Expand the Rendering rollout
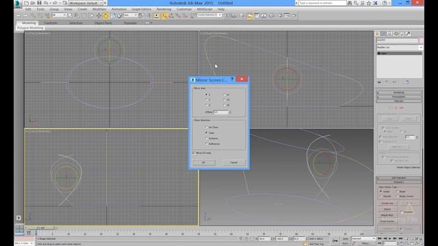The image size is (438, 246). tap(398, 93)
